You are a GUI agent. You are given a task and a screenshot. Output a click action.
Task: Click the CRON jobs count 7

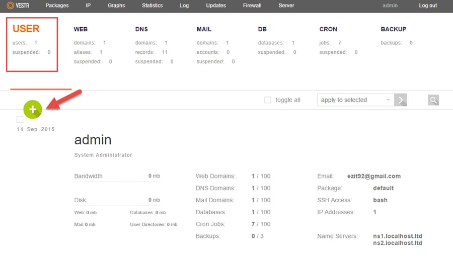tap(340, 43)
